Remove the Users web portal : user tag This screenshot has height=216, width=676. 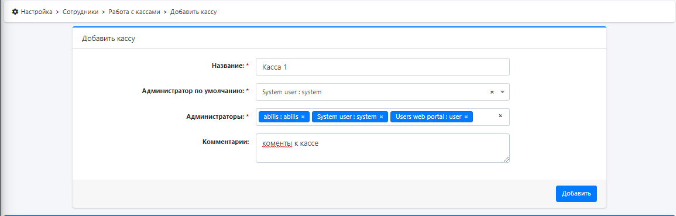[466, 117]
